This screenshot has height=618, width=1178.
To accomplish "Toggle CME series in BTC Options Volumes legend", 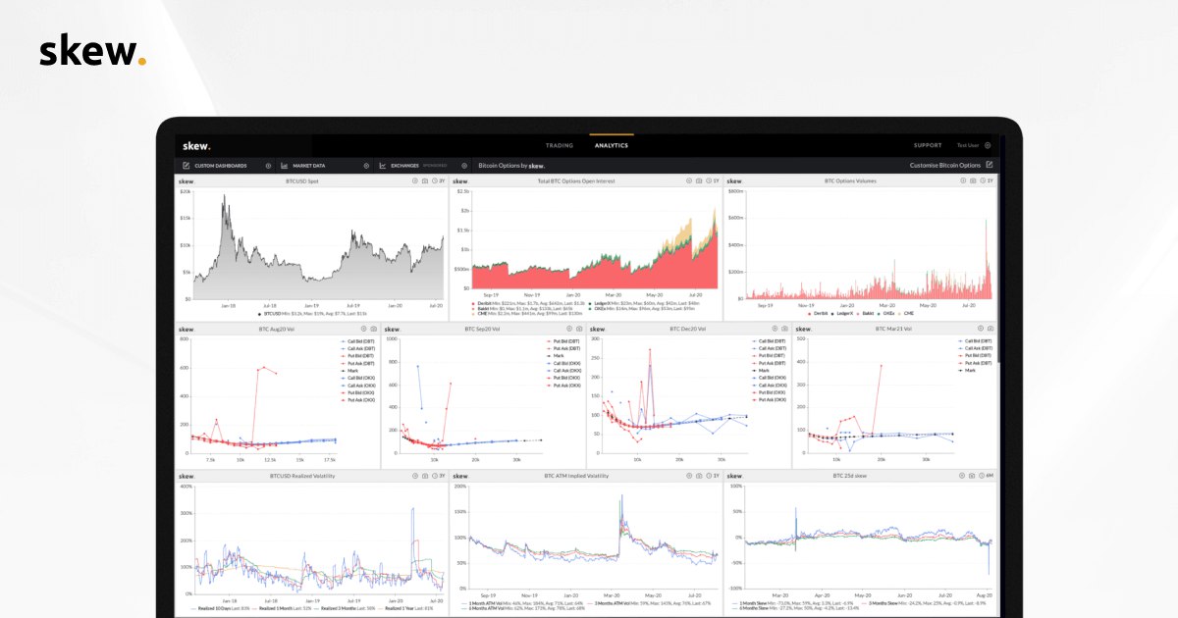I will 906,313.
